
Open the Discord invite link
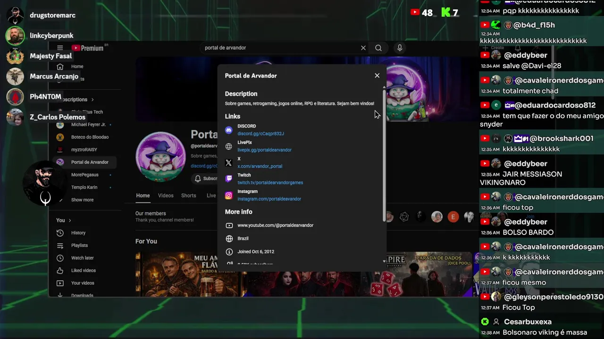[x=260, y=134]
